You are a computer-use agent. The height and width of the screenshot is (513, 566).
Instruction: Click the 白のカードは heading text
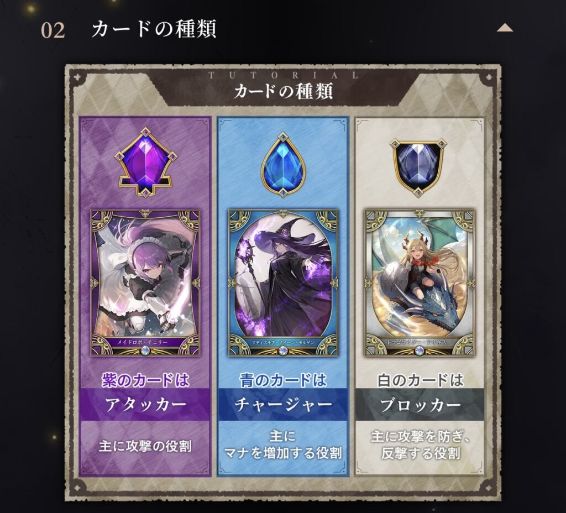(x=420, y=380)
